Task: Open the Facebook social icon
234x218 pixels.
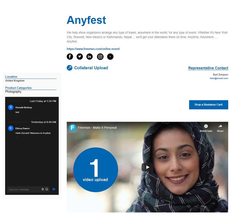Action: click(70, 57)
